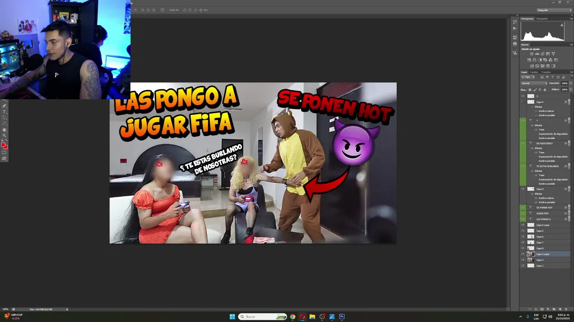Toggle visibility of layer Capa 8

[522, 248]
